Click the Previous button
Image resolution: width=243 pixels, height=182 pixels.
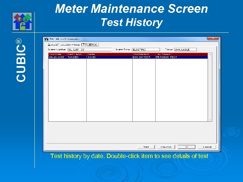(x=166, y=147)
